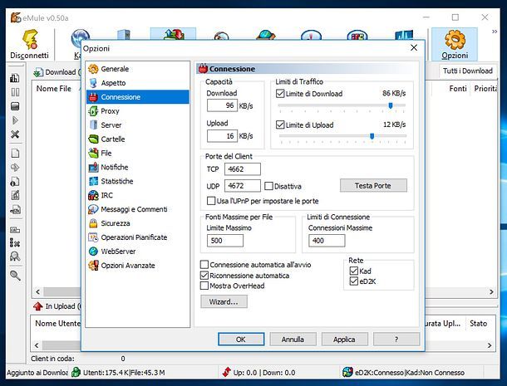The image size is (507, 386).
Task: Click the Sicurezza padlock icon
Action: coord(93,223)
